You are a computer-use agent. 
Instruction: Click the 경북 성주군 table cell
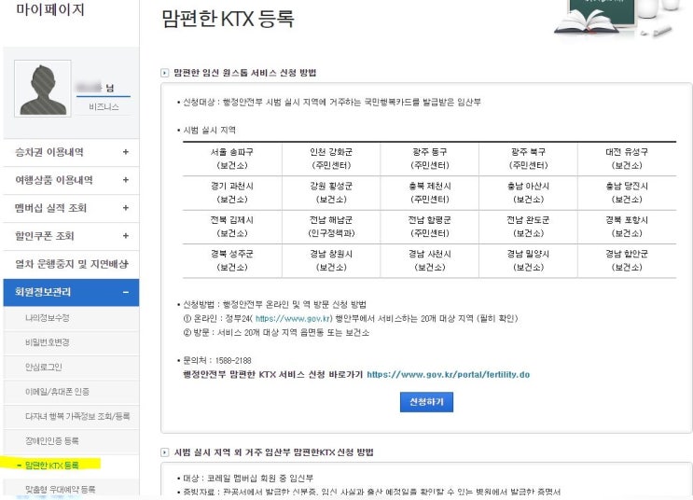click(232, 261)
